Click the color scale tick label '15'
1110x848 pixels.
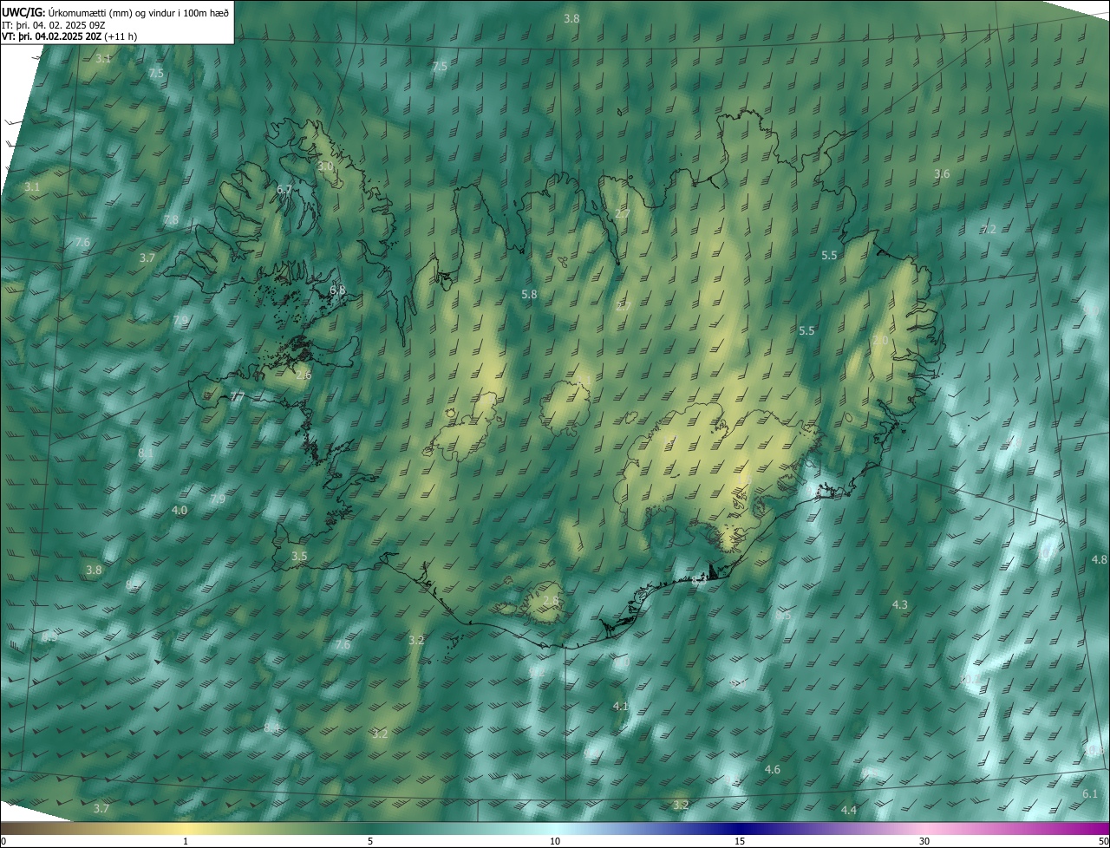(740, 841)
